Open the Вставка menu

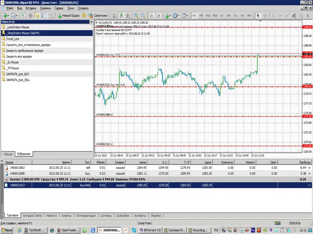tap(31, 8)
